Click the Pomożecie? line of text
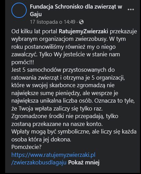This screenshot has height=174, width=141. tap(26, 147)
